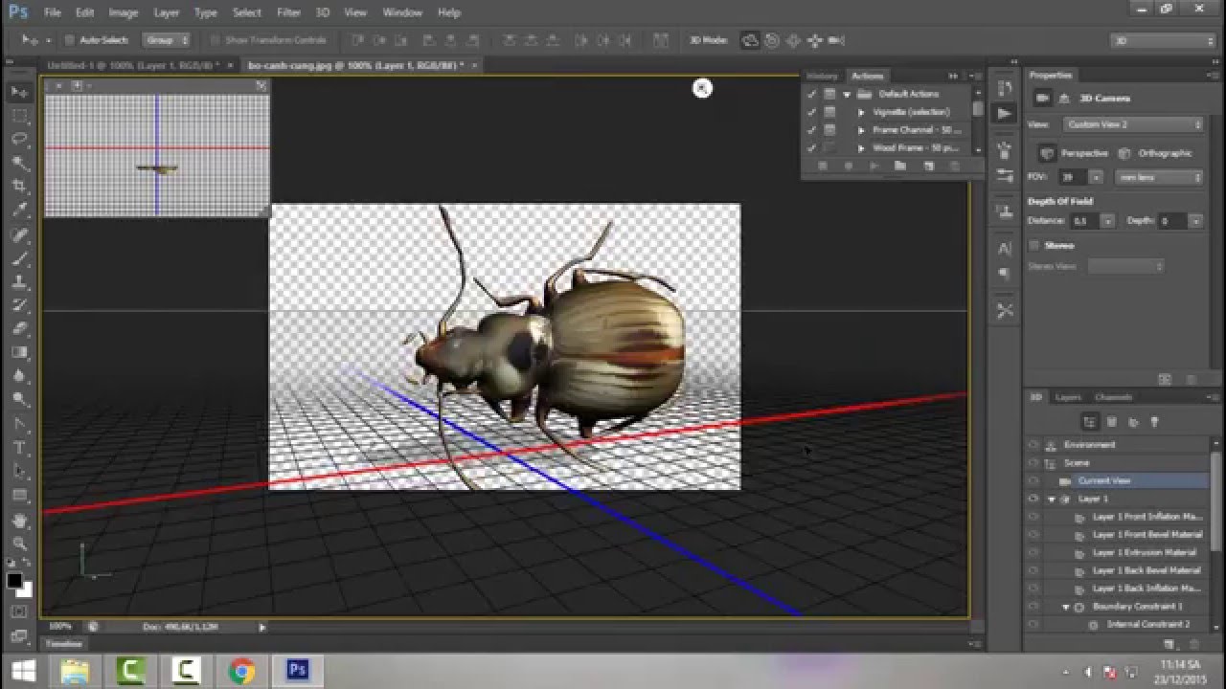Switch to the History tab

(x=822, y=76)
